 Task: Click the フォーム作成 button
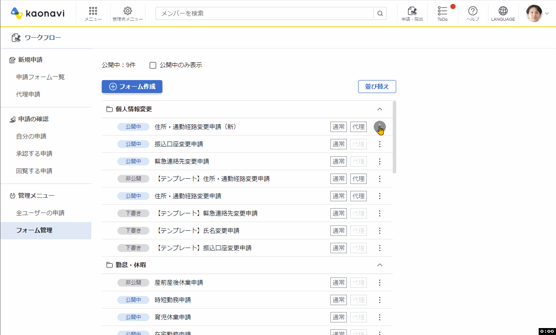click(132, 87)
